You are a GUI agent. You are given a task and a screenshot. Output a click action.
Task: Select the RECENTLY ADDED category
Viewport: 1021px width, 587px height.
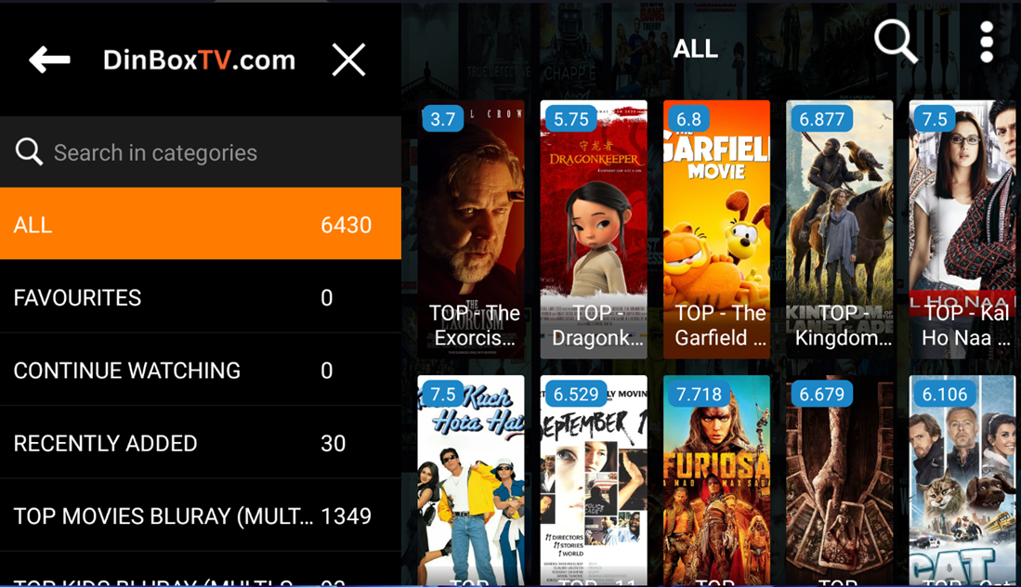tap(201, 443)
